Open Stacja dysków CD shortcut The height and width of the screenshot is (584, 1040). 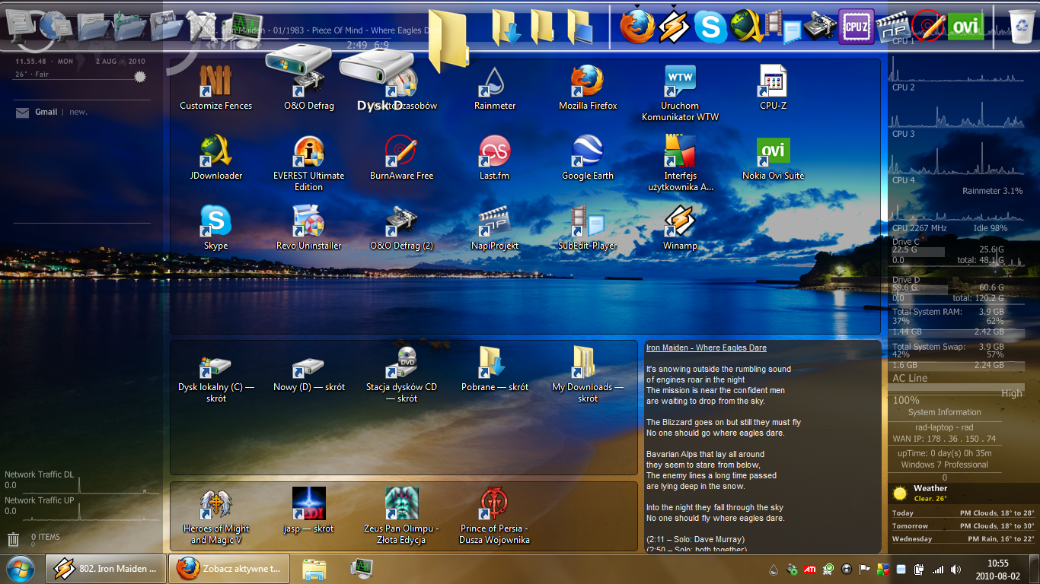tap(402, 375)
